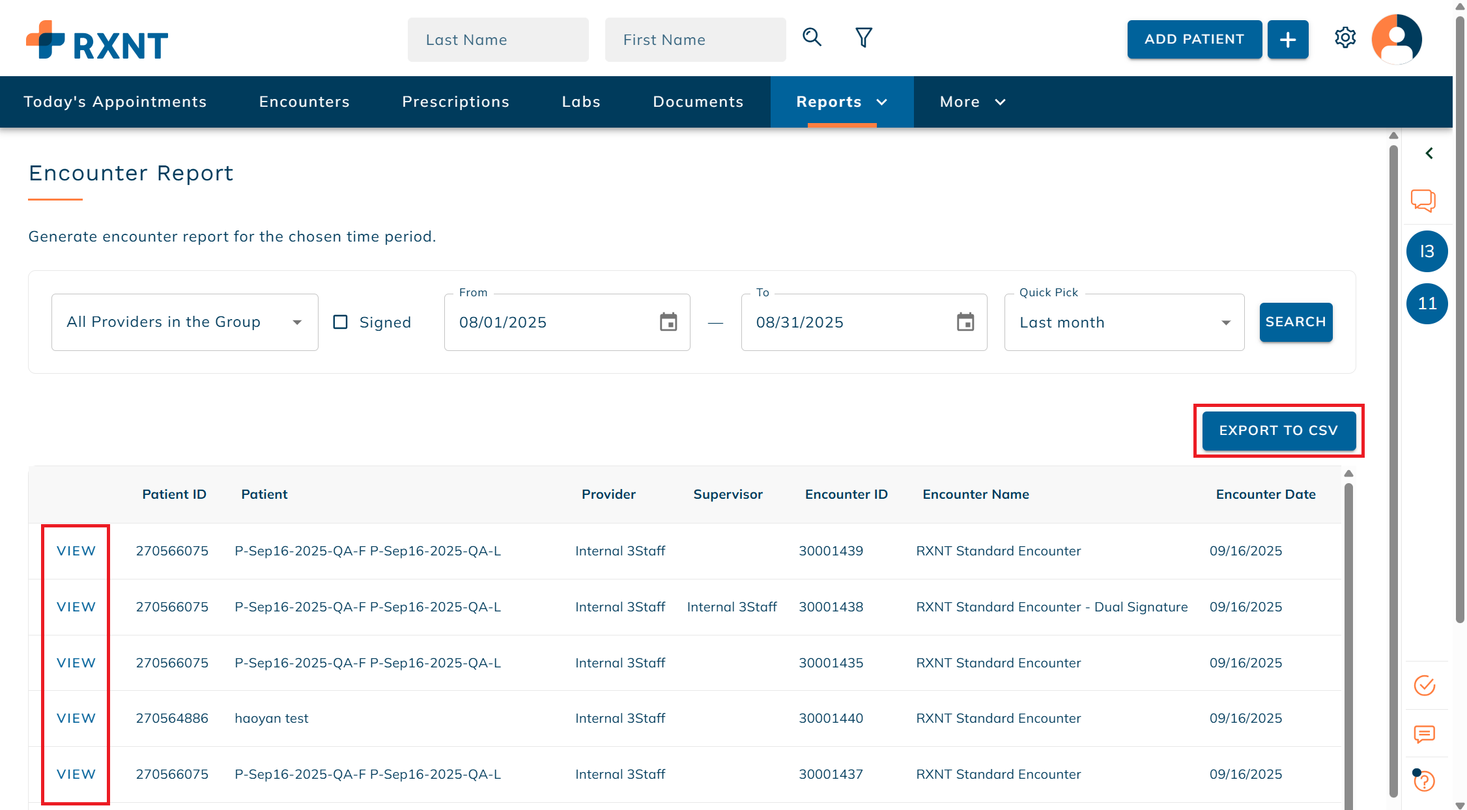Click the encounter table vertical scrollbar
Viewport: 1467px width, 810px height.
coord(1348,619)
